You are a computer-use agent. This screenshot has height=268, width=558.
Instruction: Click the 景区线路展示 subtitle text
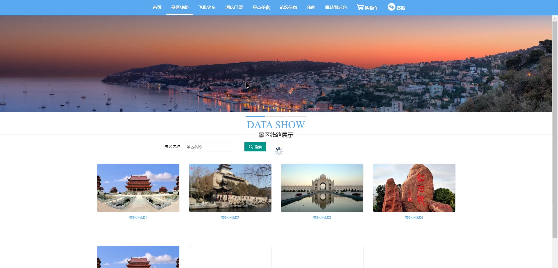coord(276,135)
